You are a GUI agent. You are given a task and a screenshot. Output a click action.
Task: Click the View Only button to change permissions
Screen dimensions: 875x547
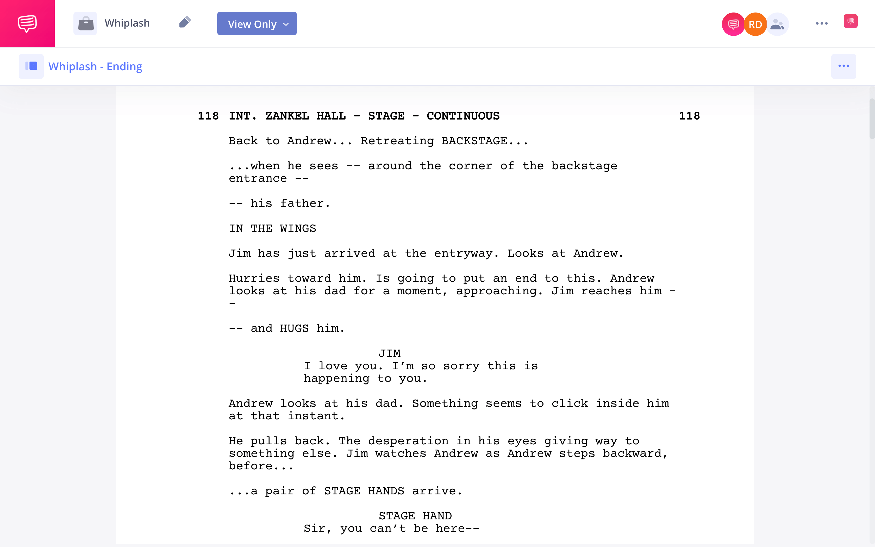[x=257, y=23]
